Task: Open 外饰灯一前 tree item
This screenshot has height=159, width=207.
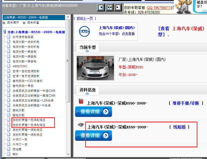Action: click(20, 139)
